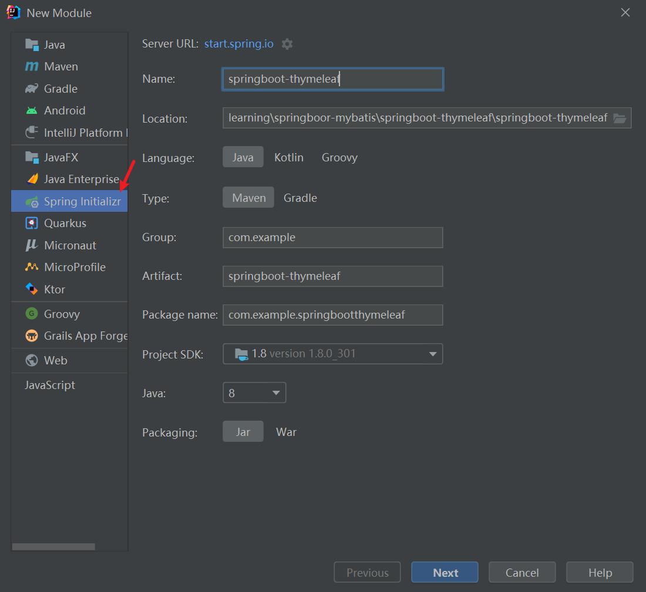The width and height of the screenshot is (646, 592).
Task: Open Help for this dialog
Action: pyautogui.click(x=600, y=572)
